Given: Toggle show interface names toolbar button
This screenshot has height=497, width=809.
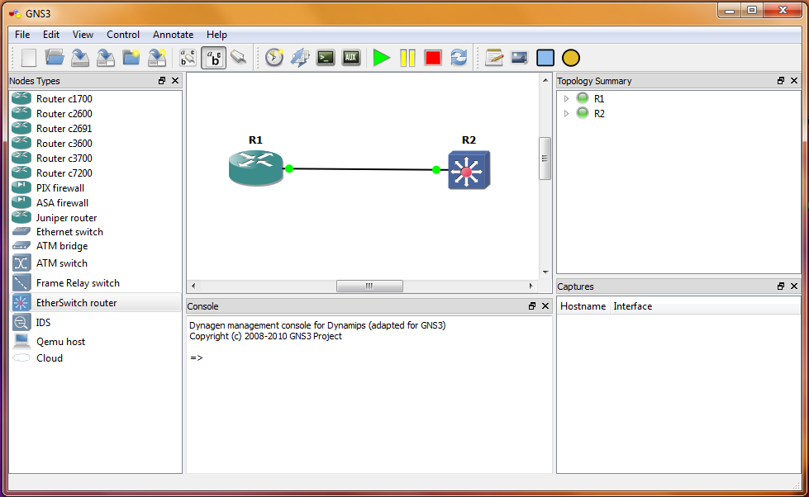Looking at the screenshot, I should point(188,58).
